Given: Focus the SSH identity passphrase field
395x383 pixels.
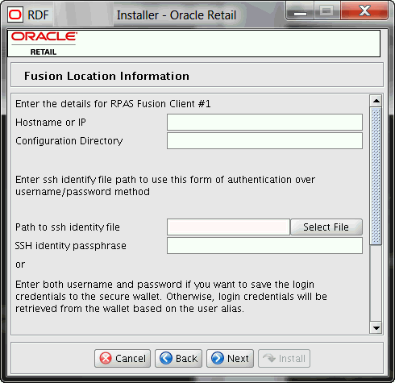Looking at the screenshot, I should [x=264, y=246].
